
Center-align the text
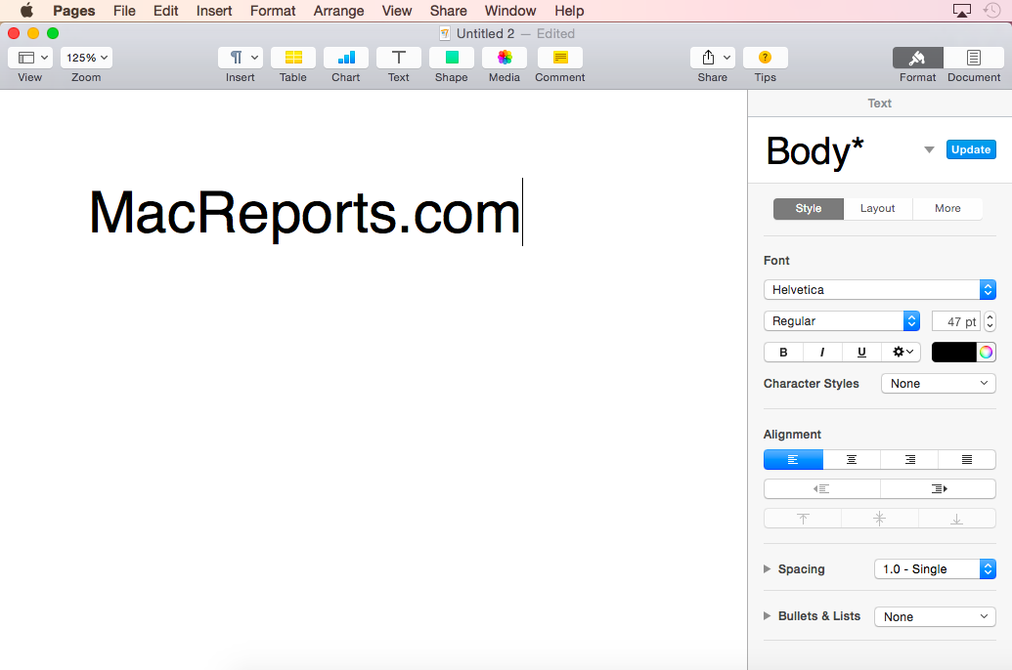coord(852,460)
